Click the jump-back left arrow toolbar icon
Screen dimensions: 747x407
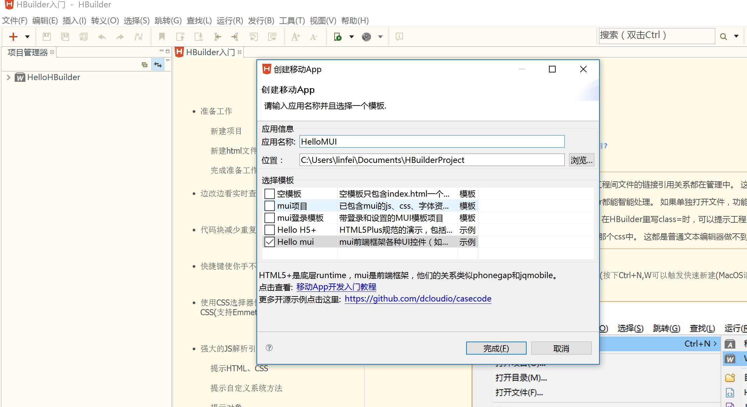click(x=217, y=37)
